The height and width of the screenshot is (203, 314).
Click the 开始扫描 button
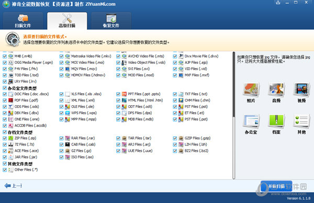[x=276, y=186]
